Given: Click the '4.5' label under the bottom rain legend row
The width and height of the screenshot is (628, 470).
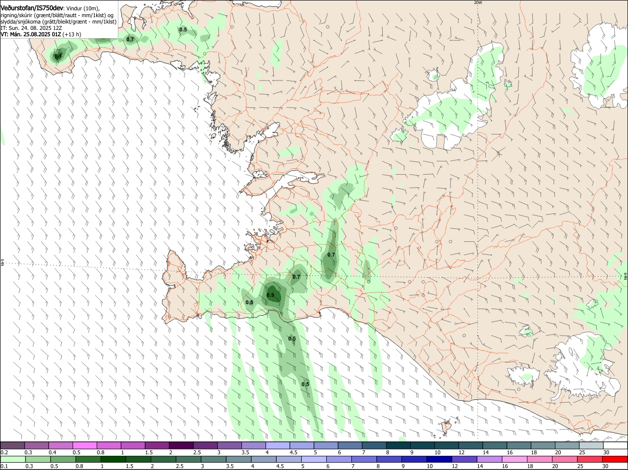Looking at the screenshot, I should click(280, 466).
